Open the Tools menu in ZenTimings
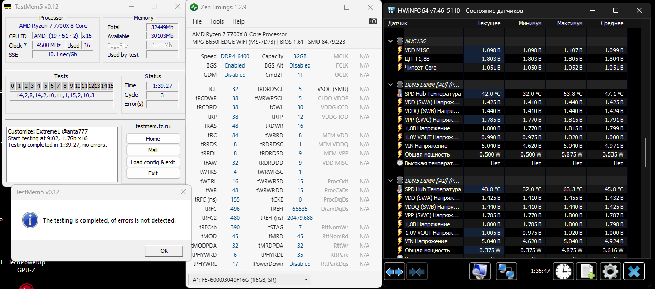The width and height of the screenshot is (655, 289). click(x=217, y=21)
